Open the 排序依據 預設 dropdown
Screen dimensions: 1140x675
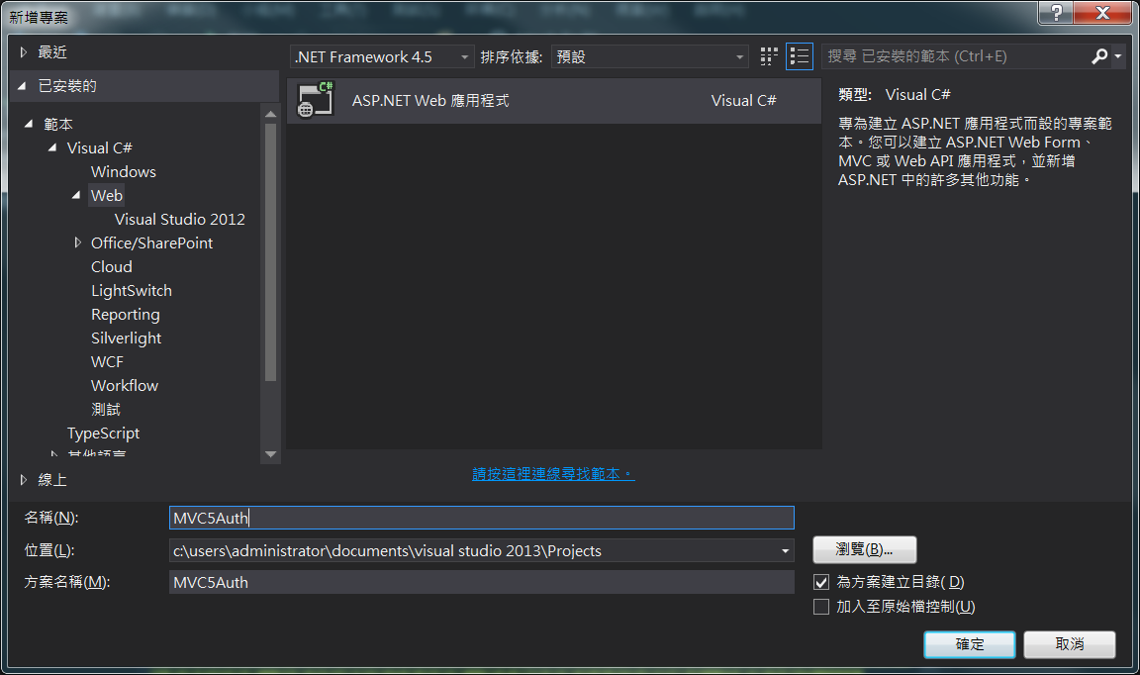point(650,56)
